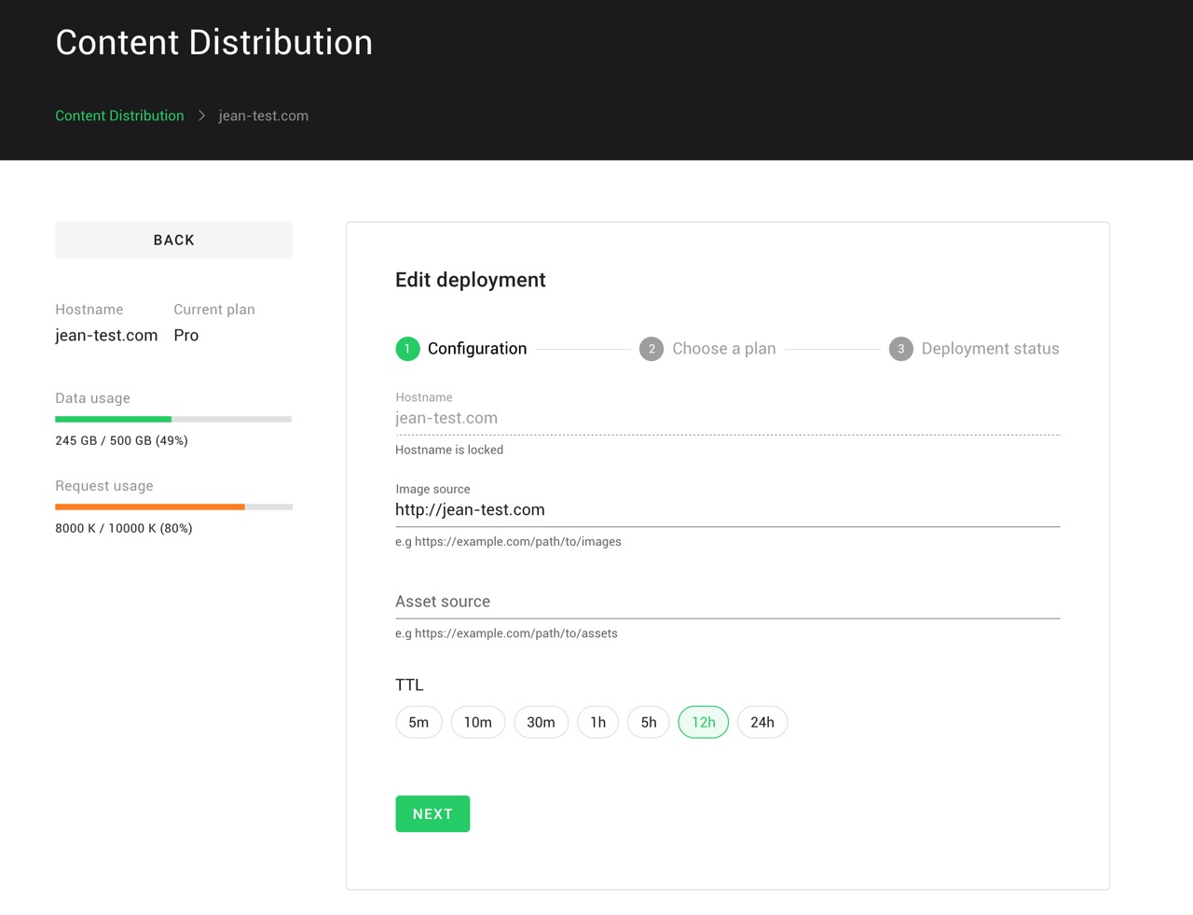Click the step 2 circle icon
Screen dimensions: 1193x915
coord(651,349)
